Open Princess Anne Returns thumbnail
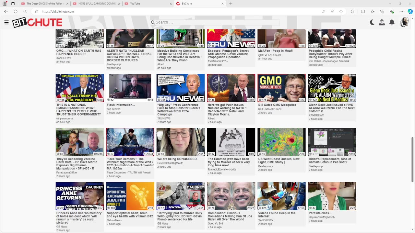 click(80, 196)
